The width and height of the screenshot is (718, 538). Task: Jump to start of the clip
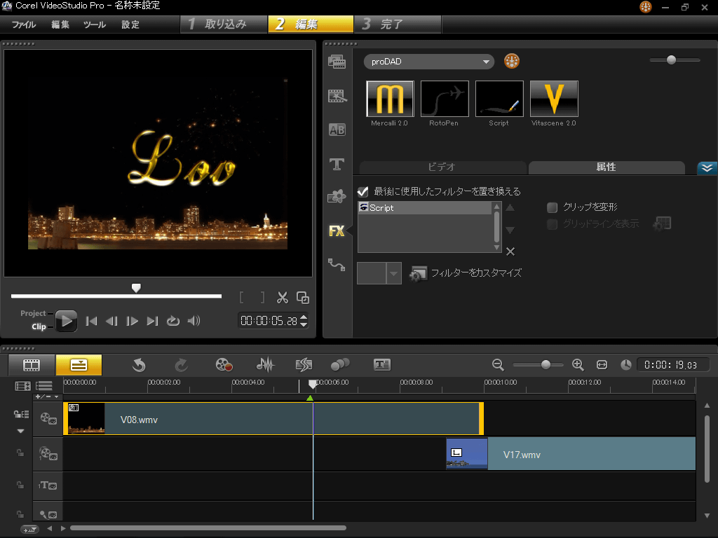point(92,321)
